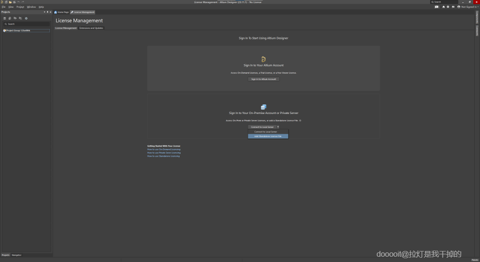Switch to the Extensions and Updates tab
This screenshot has height=262, width=480.
91,28
